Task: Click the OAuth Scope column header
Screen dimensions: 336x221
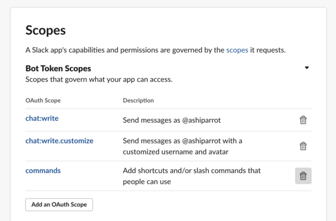Action: (43, 100)
